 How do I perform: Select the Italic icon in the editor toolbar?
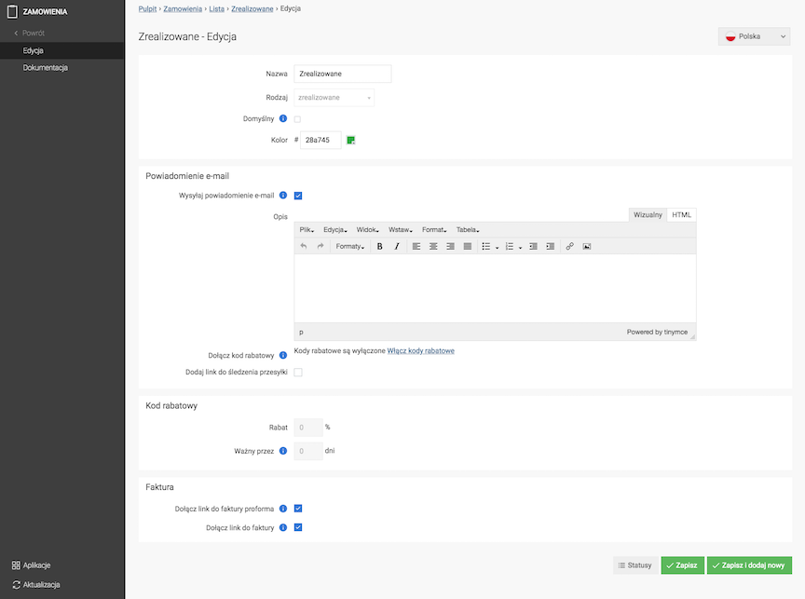tap(395, 246)
